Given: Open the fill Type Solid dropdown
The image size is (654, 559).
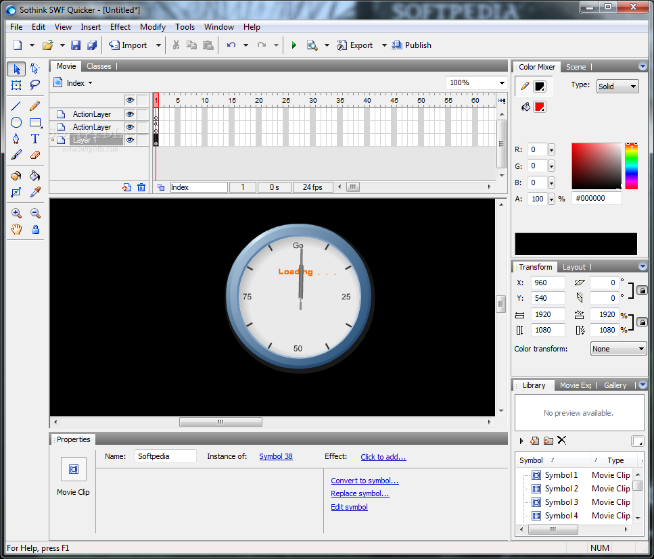Looking at the screenshot, I should [x=617, y=87].
